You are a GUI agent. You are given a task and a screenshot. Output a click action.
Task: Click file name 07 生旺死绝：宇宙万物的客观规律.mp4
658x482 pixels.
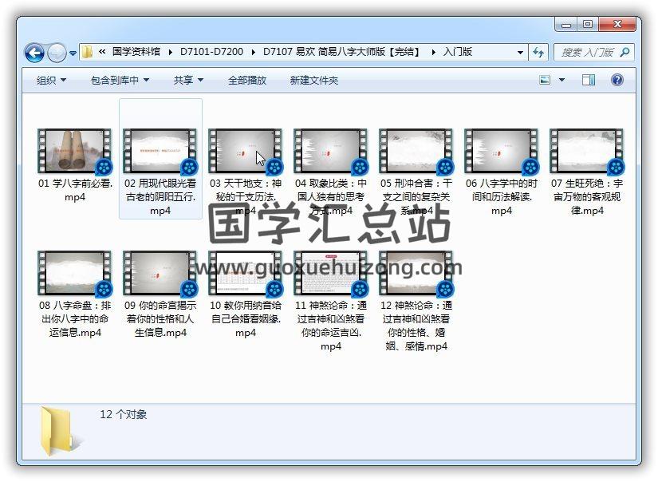tap(587, 197)
